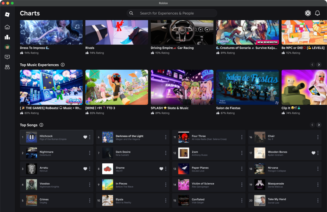Click the Top Songs heading
Screen dimensions: 327x212
coord(28,125)
